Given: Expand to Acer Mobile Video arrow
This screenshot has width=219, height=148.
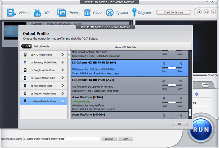Looking at the screenshot, I should pyautogui.click(x=63, y=86).
